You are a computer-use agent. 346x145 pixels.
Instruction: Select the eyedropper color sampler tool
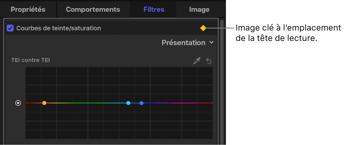pyautogui.click(x=197, y=61)
